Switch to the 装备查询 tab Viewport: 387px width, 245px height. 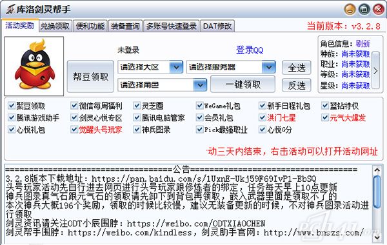[x=125, y=26]
